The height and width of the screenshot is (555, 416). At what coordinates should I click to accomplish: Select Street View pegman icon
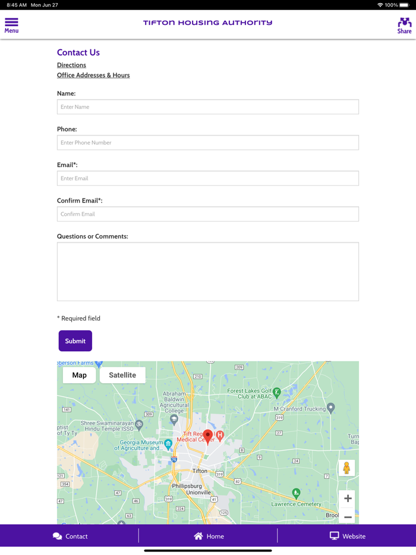346,468
